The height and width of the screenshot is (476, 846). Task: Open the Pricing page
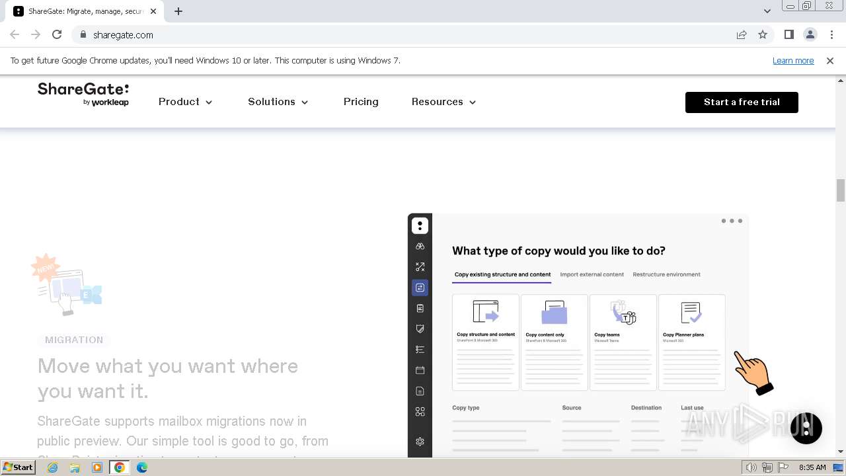click(361, 102)
